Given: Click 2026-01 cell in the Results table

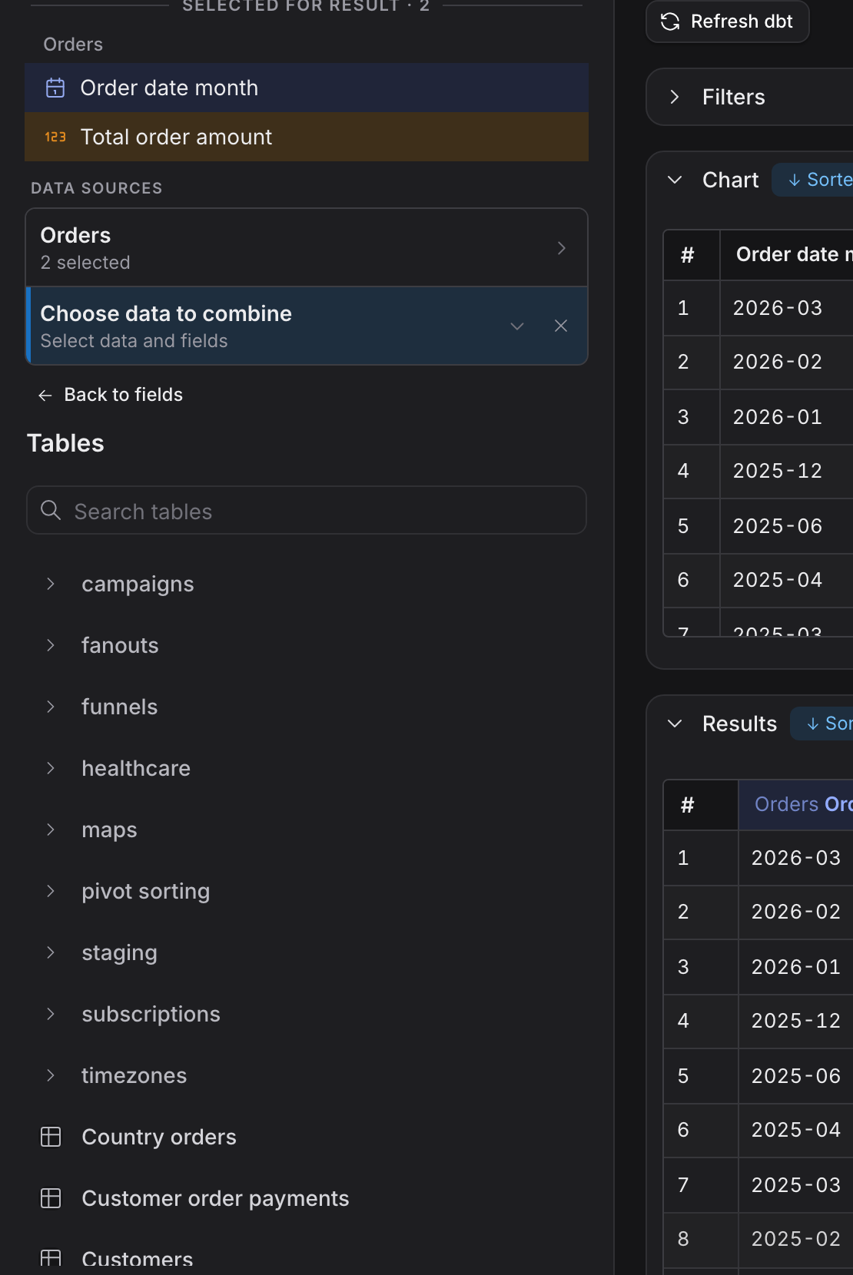Looking at the screenshot, I should (x=796, y=967).
